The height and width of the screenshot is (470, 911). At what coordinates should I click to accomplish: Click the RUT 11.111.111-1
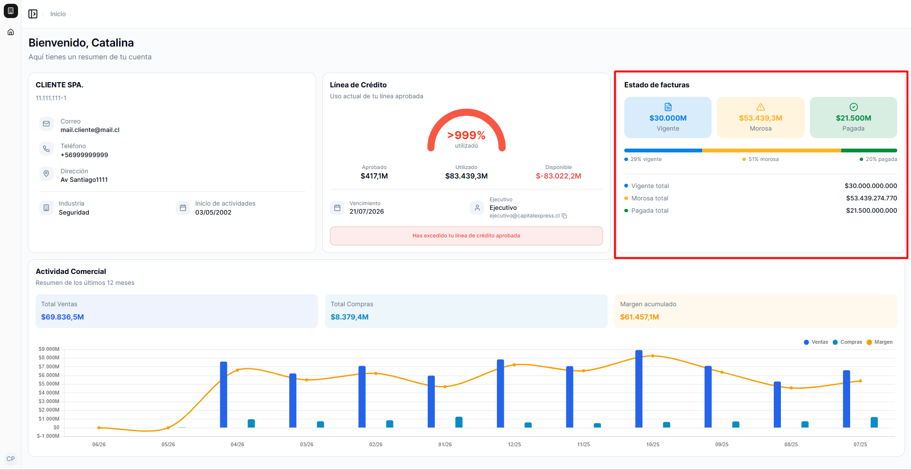coord(51,98)
